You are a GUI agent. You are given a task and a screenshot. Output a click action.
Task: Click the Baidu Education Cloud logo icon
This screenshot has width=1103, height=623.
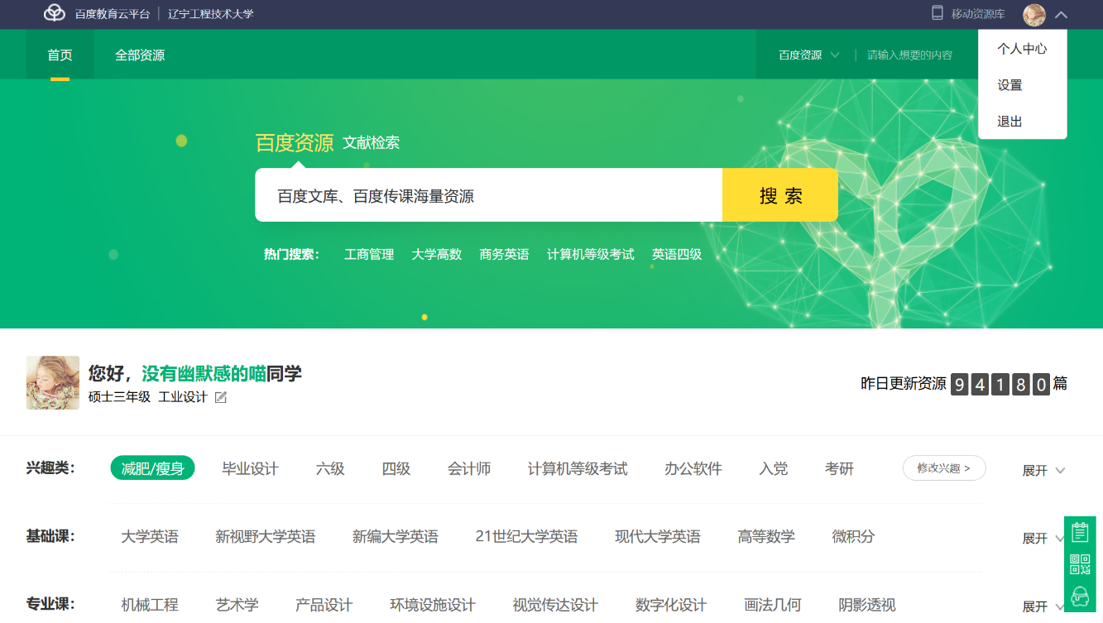pyautogui.click(x=55, y=13)
